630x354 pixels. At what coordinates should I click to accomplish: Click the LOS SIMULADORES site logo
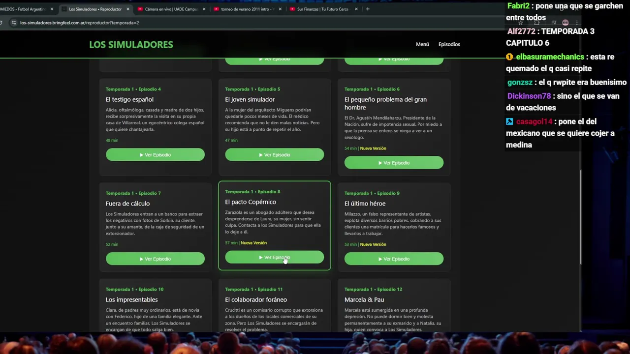pos(131,44)
